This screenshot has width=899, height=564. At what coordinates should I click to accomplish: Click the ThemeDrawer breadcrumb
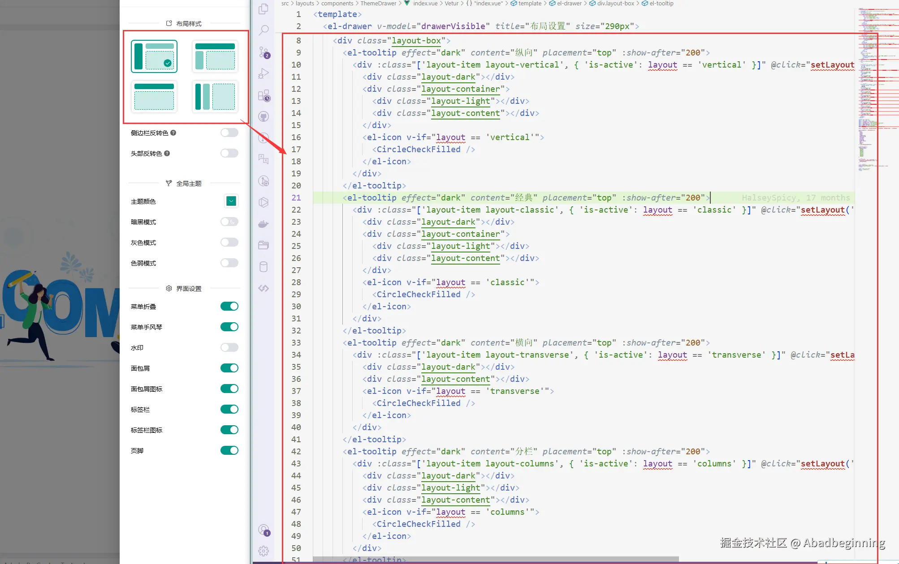point(378,3)
